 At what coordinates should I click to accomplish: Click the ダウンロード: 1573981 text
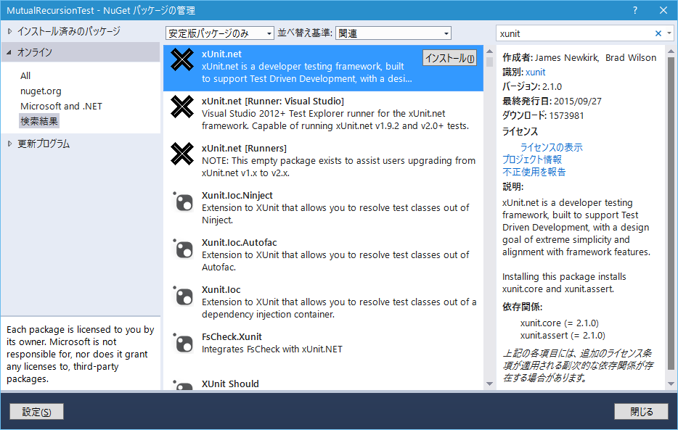(x=543, y=116)
